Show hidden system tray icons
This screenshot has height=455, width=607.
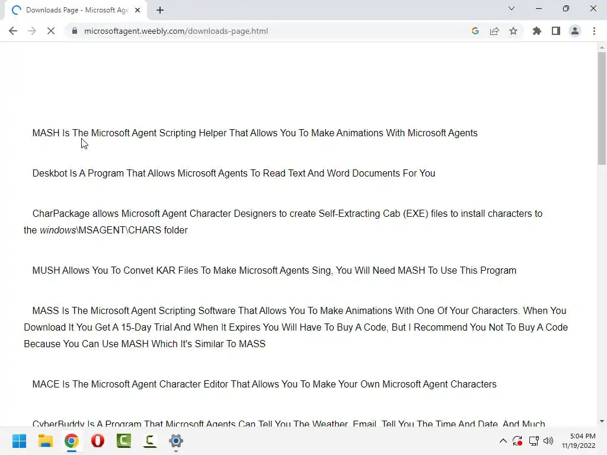tap(503, 441)
